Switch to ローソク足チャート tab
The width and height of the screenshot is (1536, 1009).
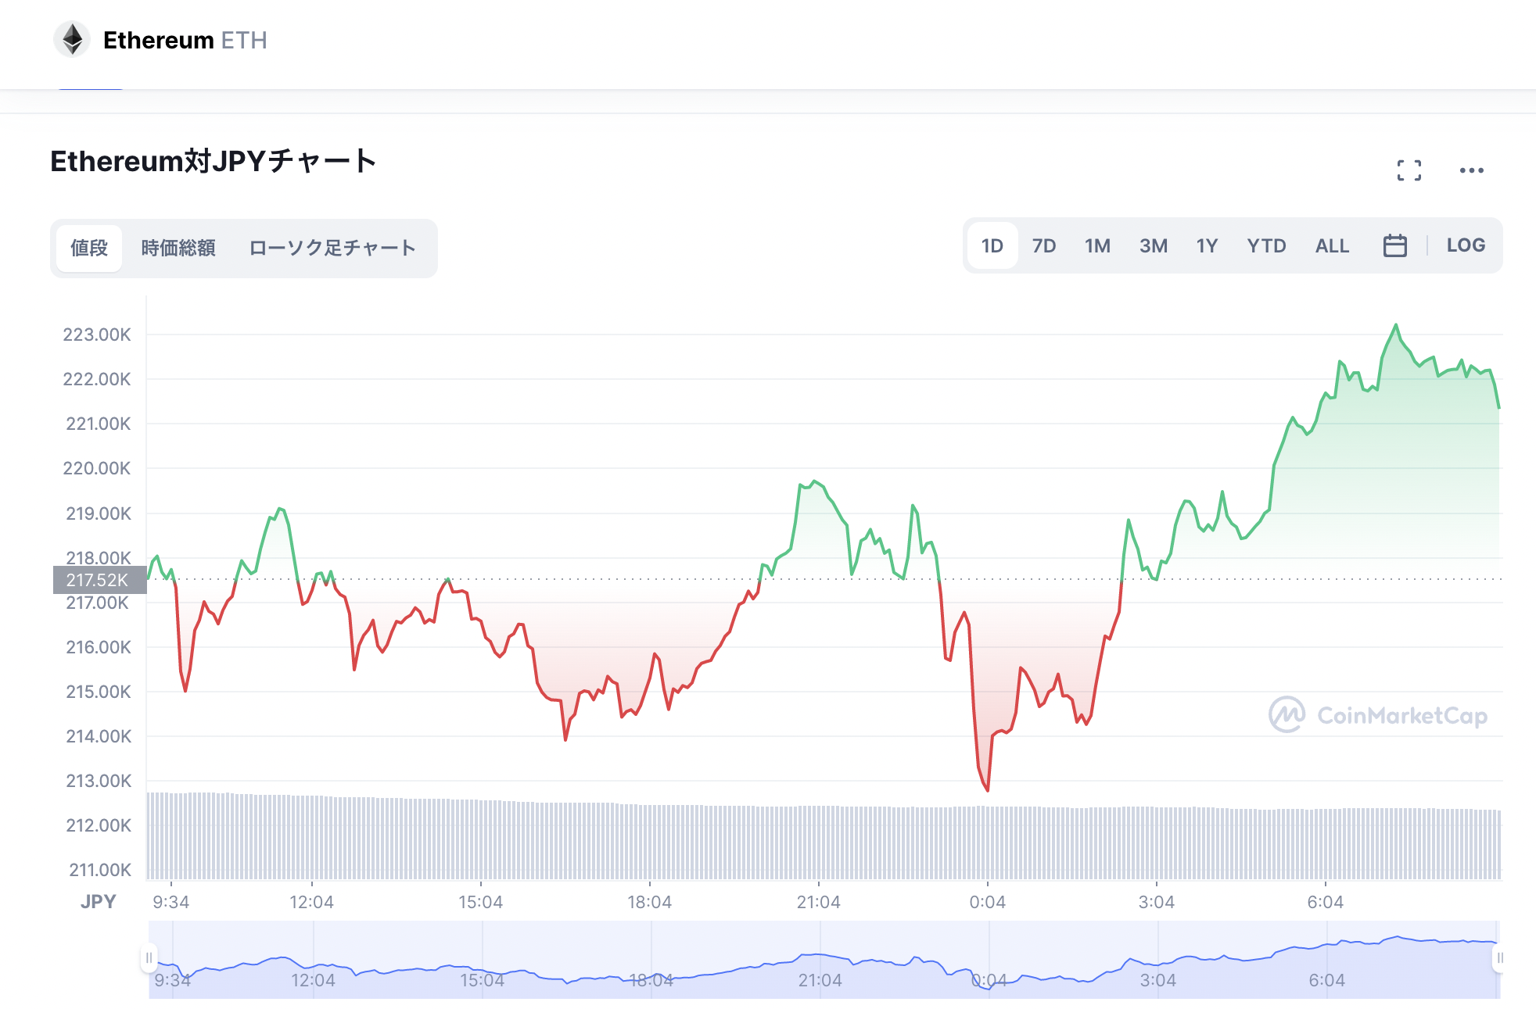click(332, 249)
